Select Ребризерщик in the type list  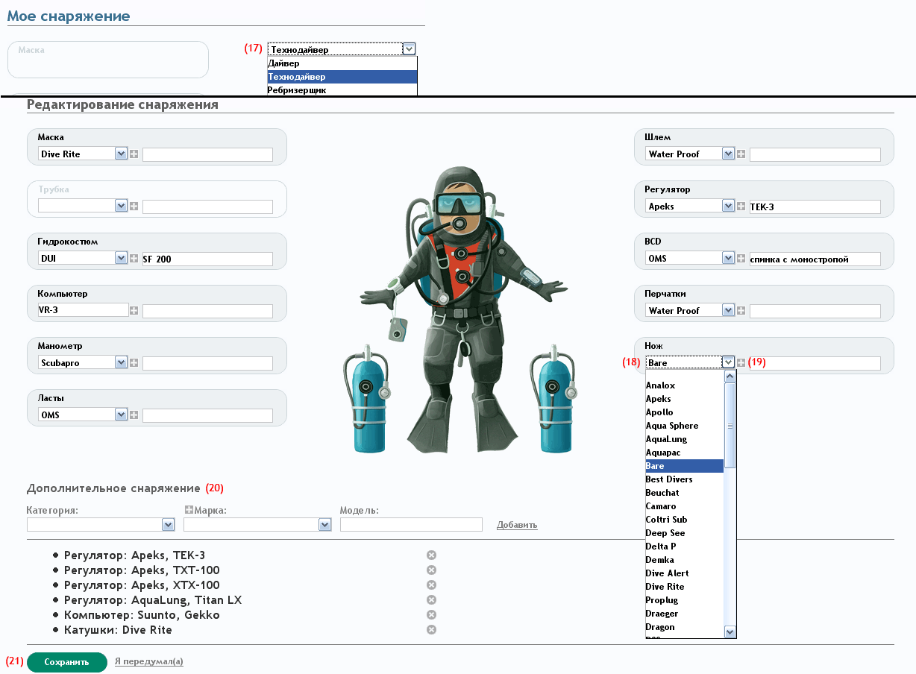coord(342,90)
